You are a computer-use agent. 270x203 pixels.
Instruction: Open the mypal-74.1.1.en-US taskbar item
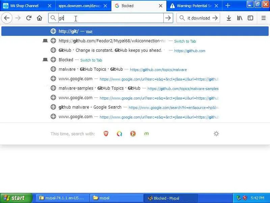(x=62, y=198)
